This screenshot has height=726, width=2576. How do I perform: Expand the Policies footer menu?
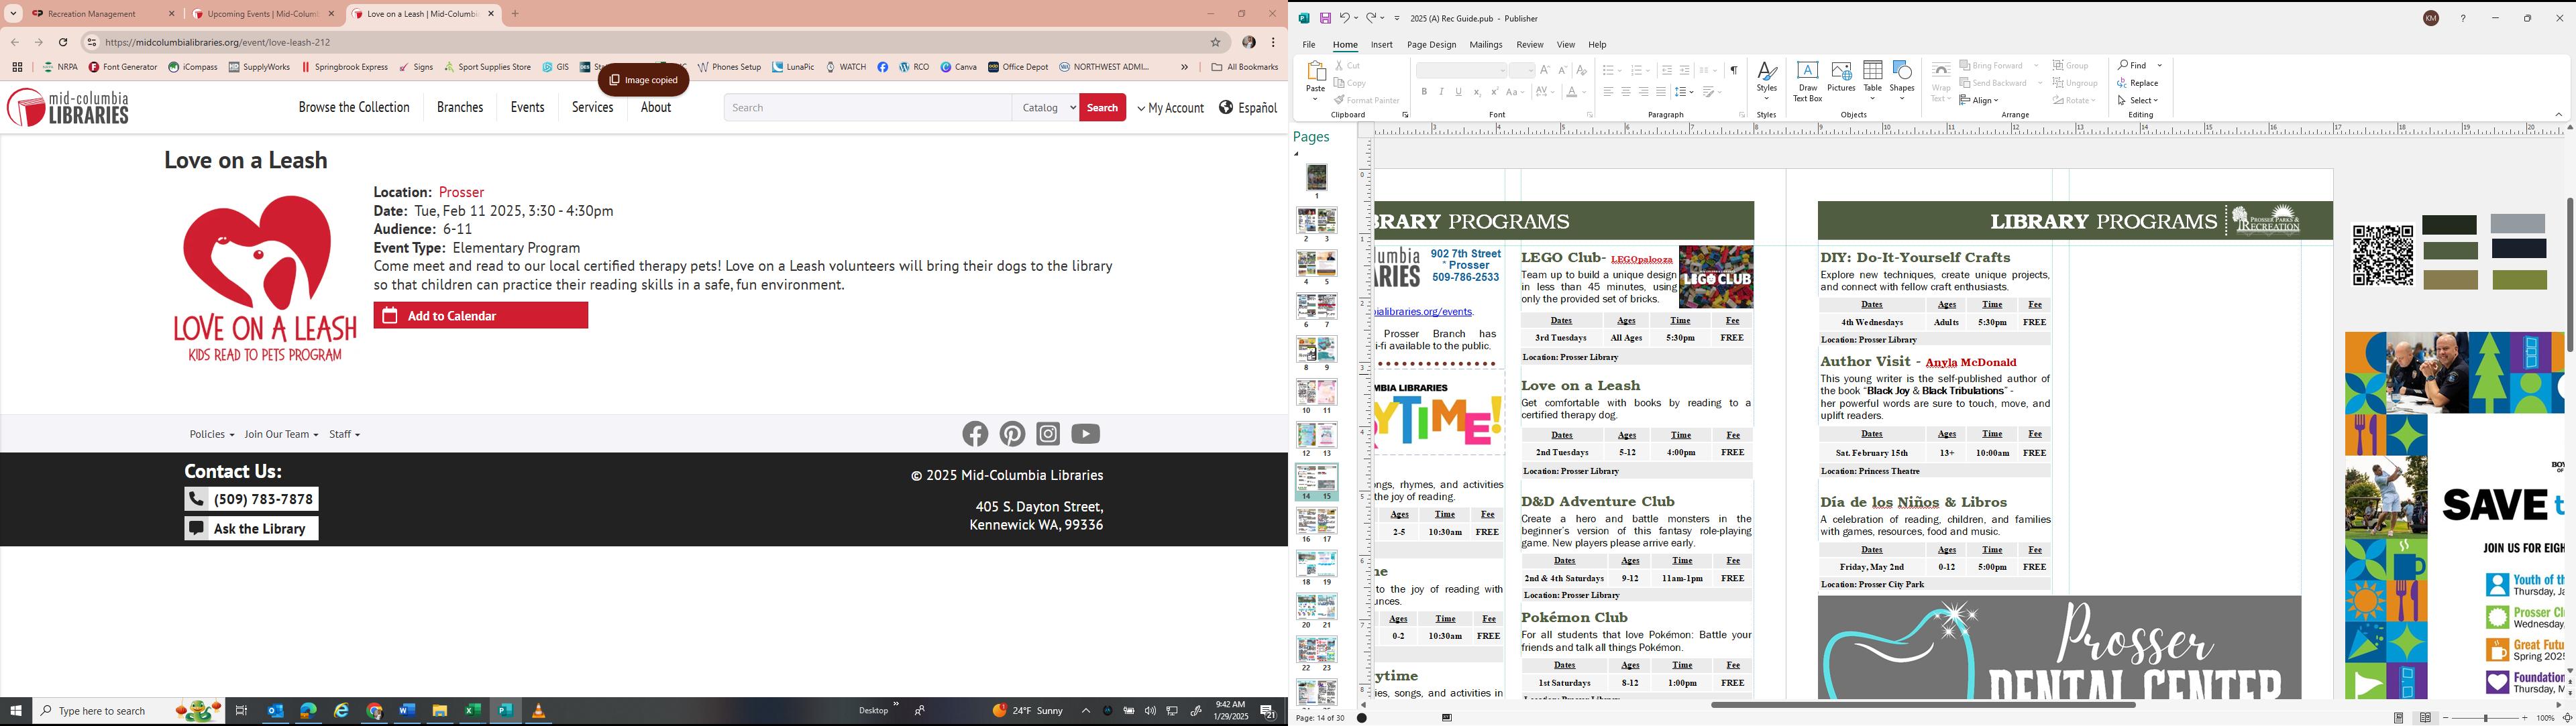(211, 434)
